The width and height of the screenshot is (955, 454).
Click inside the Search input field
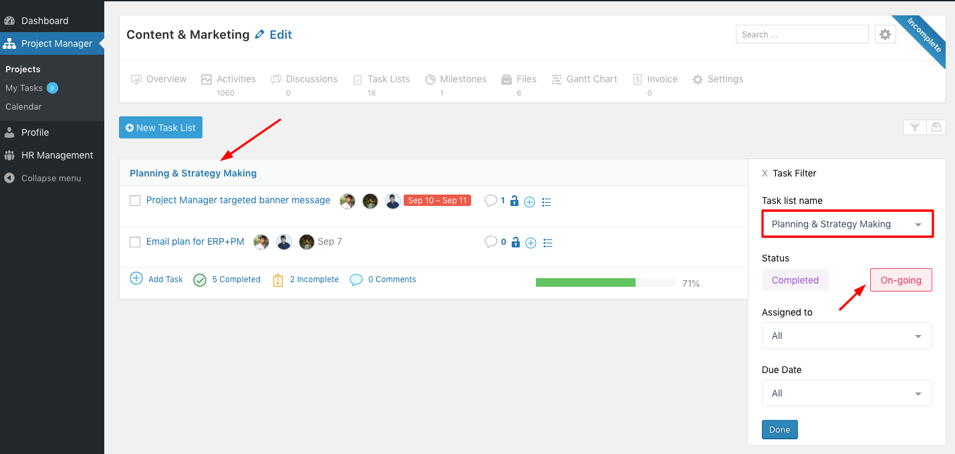(x=801, y=33)
